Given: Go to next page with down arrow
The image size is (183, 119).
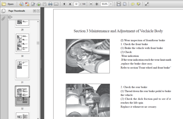Looking at the screenshot, I should [x=70, y=4].
